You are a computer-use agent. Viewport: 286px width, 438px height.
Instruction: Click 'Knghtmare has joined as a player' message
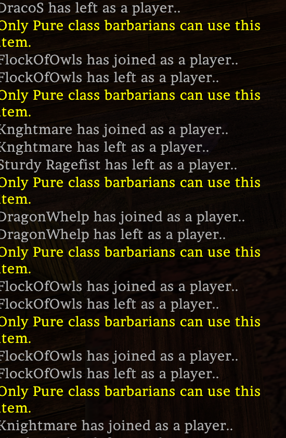[114, 130]
